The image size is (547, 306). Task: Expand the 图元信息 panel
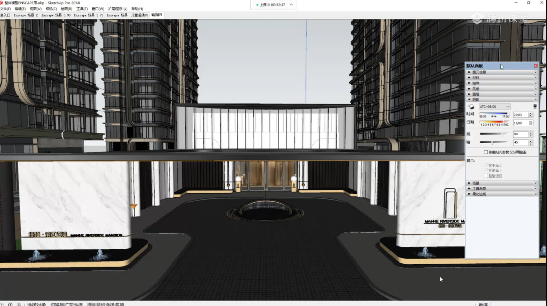tap(469, 72)
